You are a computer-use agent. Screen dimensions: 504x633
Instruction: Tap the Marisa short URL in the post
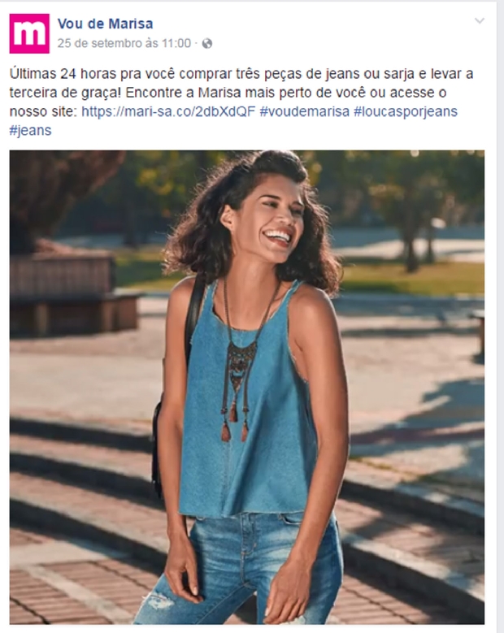pyautogui.click(x=168, y=111)
